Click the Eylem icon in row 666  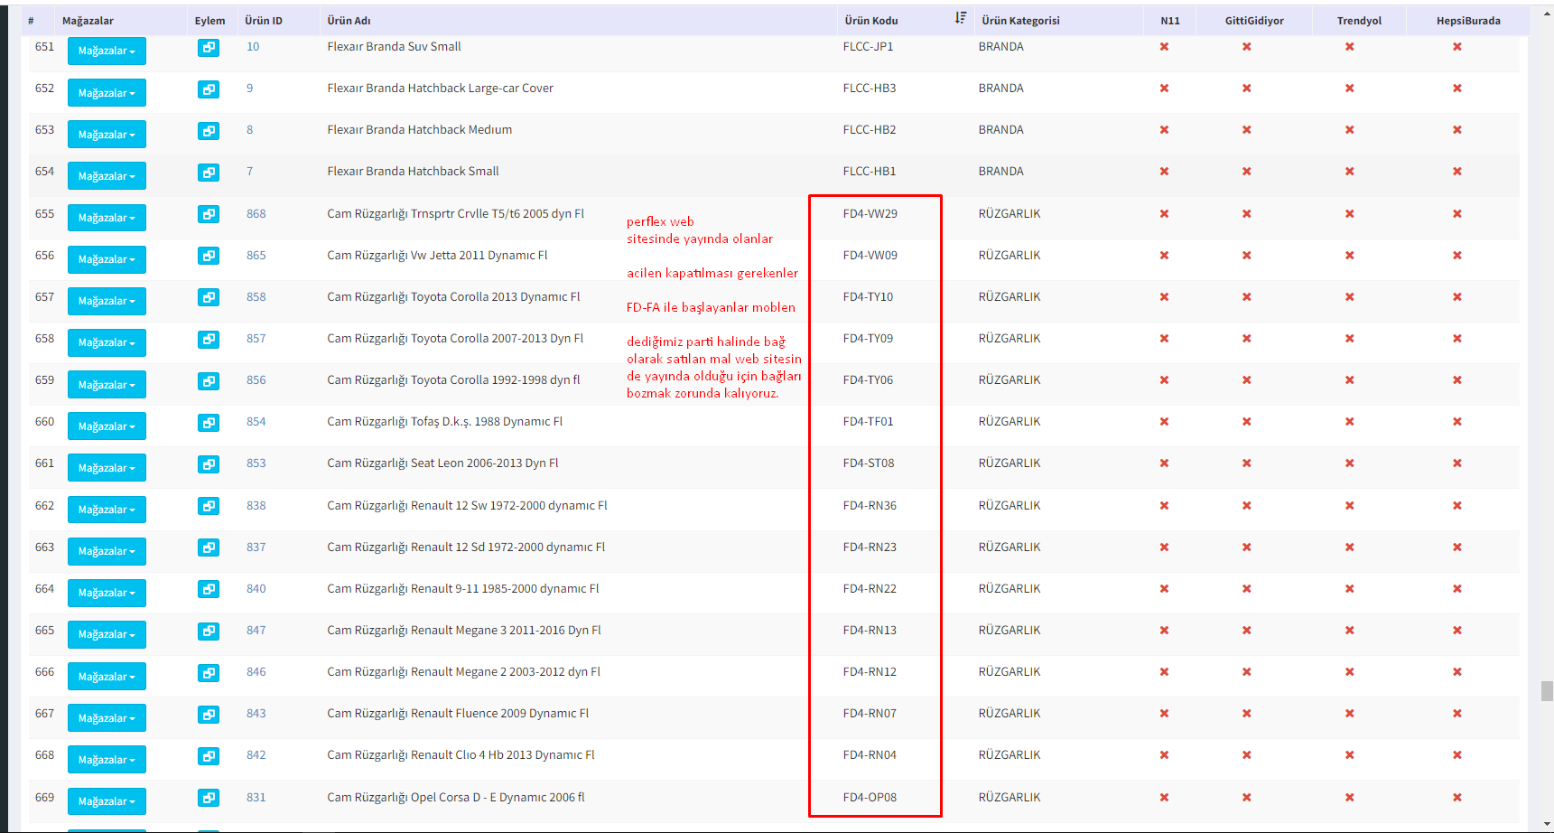click(209, 673)
